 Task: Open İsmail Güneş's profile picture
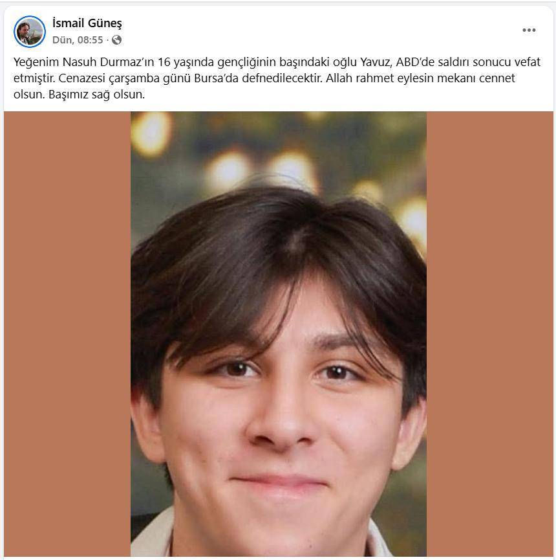click(30, 32)
